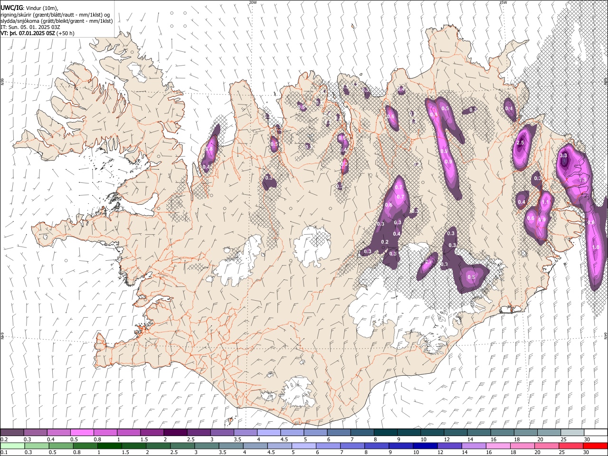
Task: Click the pale grey 25 swatch in the upper scale
Action: [x=572, y=432]
